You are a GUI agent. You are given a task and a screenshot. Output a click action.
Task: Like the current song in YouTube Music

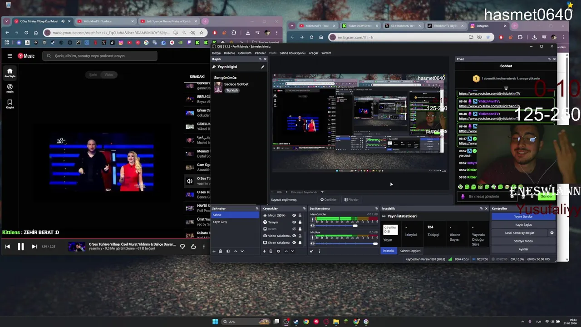coord(193,247)
